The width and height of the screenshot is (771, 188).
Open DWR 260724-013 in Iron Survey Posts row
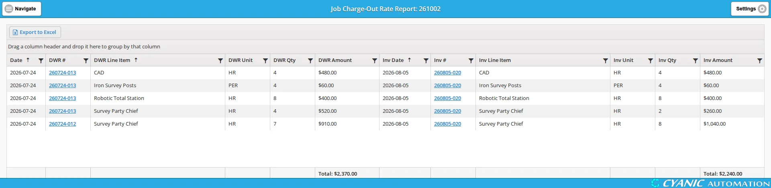tap(62, 86)
